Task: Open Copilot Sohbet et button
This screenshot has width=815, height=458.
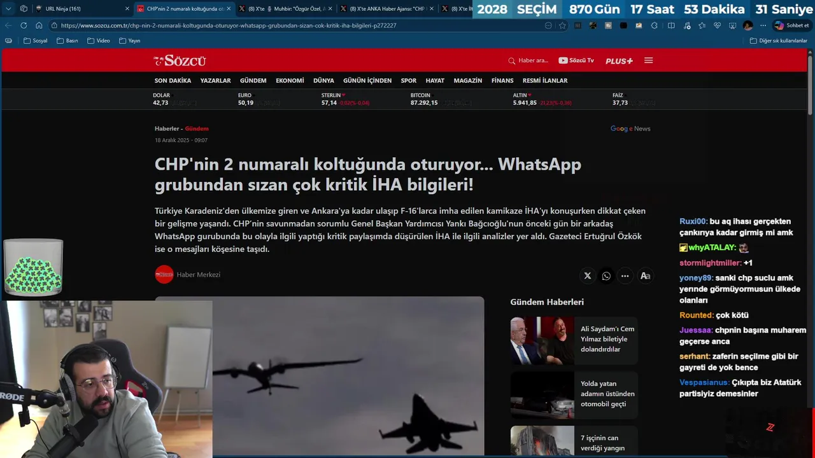Action: pyautogui.click(x=791, y=25)
